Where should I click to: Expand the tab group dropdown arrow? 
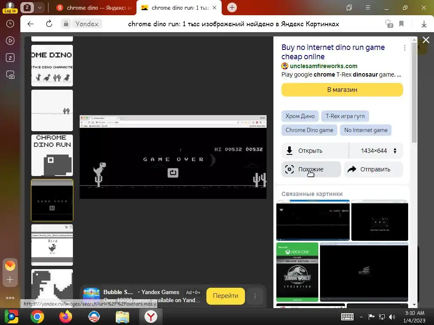(x=39, y=8)
